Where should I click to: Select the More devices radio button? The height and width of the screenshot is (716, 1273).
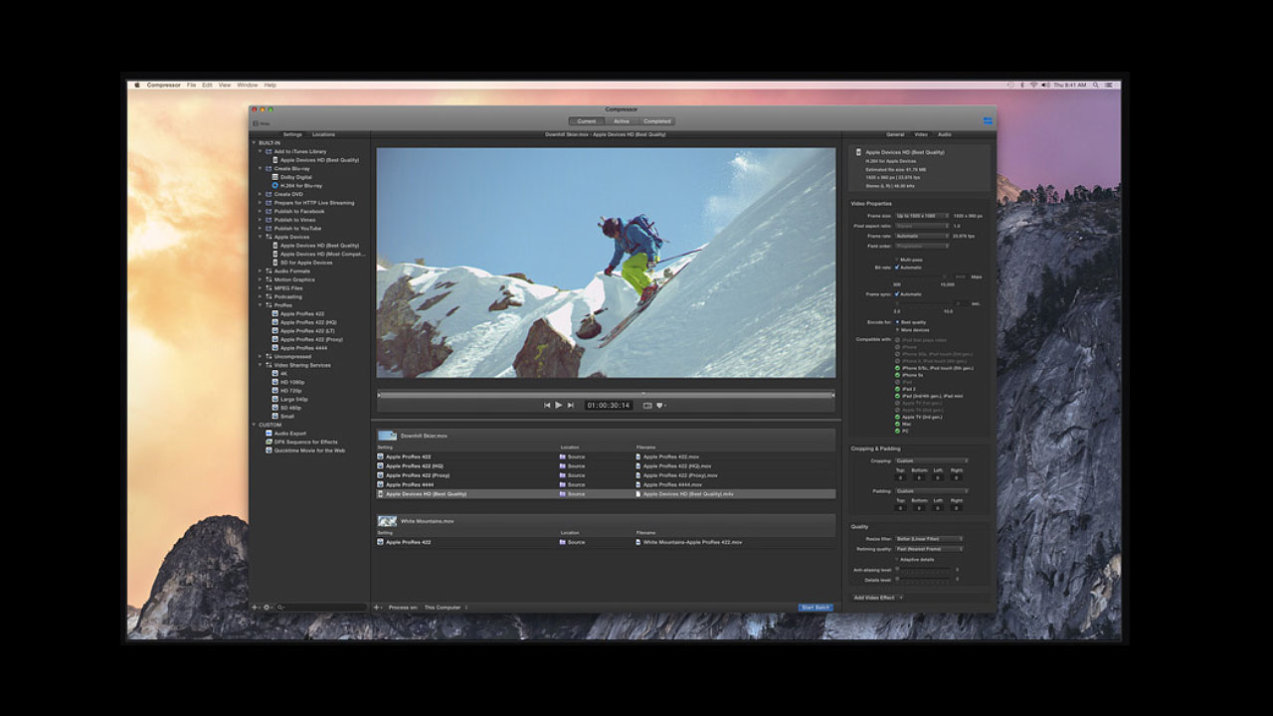(x=897, y=330)
